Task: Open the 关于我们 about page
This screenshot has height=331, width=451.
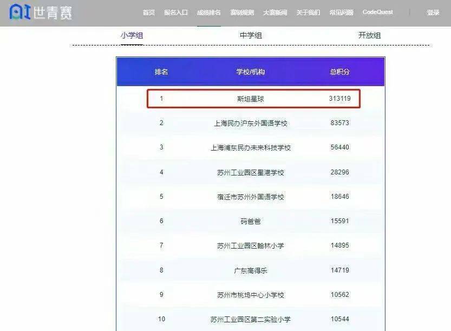Action: click(308, 12)
